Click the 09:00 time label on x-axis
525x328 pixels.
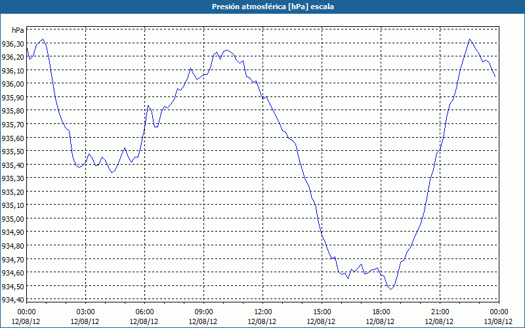pos(203,312)
